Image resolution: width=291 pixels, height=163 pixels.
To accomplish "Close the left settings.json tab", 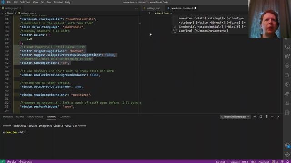I will coord(20,8).
